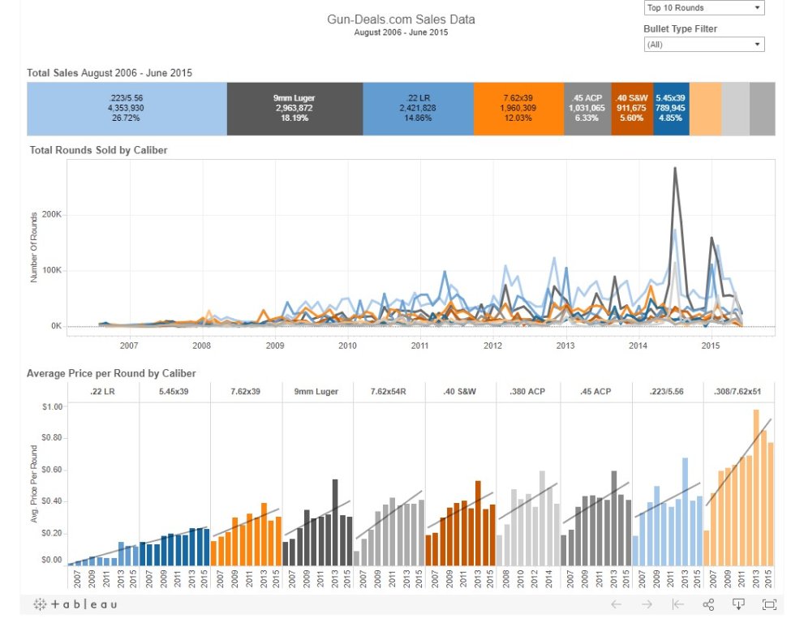The image size is (791, 623).
Task: Click the $1.00 label on price axis
Action: 53,406
